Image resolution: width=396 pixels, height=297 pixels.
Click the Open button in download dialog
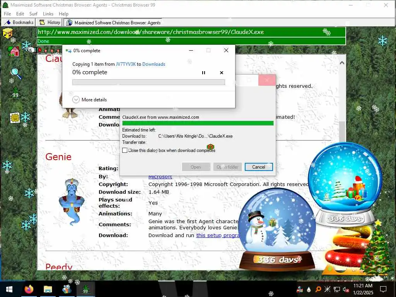click(x=196, y=167)
